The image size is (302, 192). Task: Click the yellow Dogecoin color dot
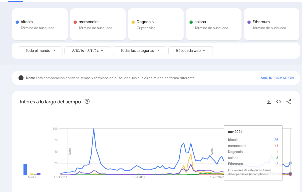point(133,22)
